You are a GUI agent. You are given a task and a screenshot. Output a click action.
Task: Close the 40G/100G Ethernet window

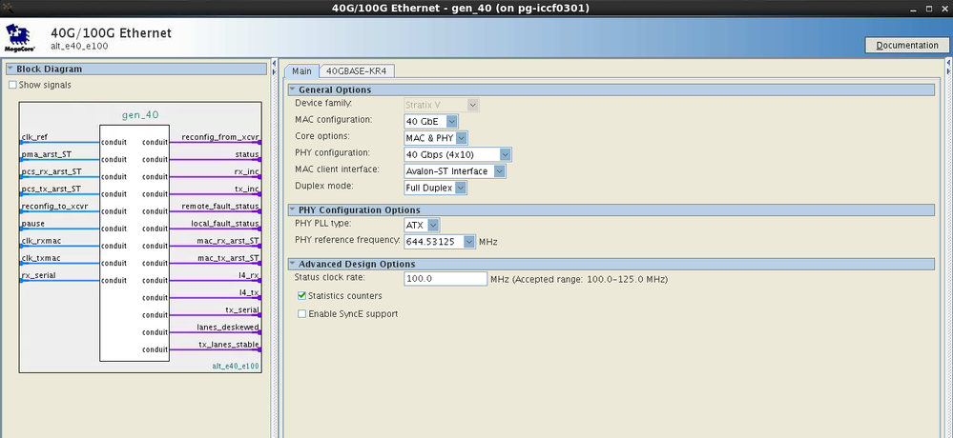coord(944,9)
